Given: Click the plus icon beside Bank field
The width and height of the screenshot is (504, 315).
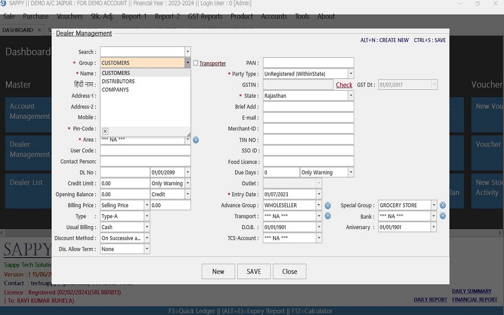Looking at the screenshot, I should tap(443, 216).
